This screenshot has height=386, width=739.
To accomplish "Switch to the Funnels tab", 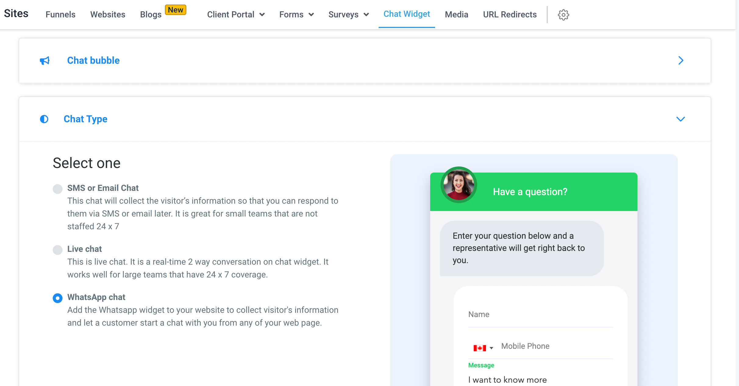I will (x=60, y=15).
